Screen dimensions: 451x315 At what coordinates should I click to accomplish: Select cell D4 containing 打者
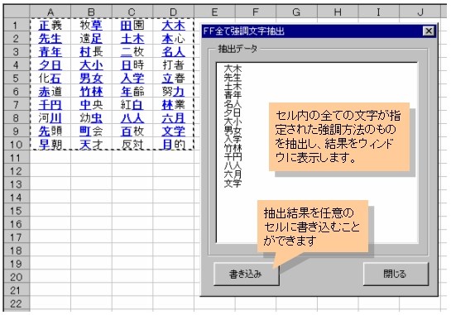tap(173, 65)
